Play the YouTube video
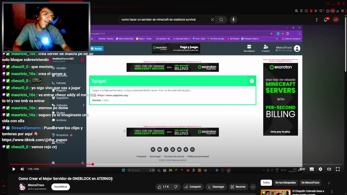This screenshot has height=195, width=347. pyautogui.click(x=14, y=169)
